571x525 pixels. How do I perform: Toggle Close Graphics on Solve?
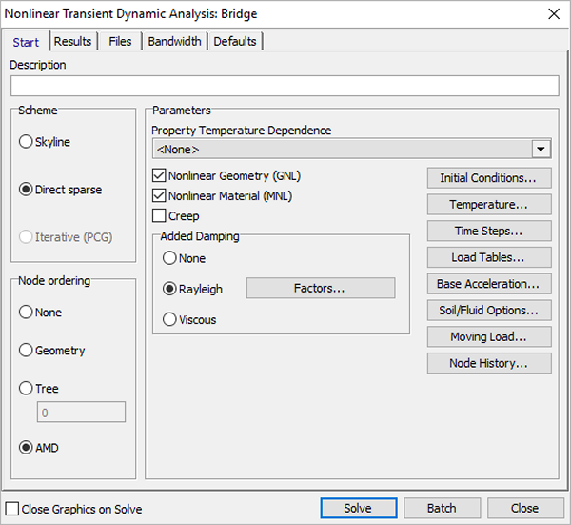pos(12,509)
